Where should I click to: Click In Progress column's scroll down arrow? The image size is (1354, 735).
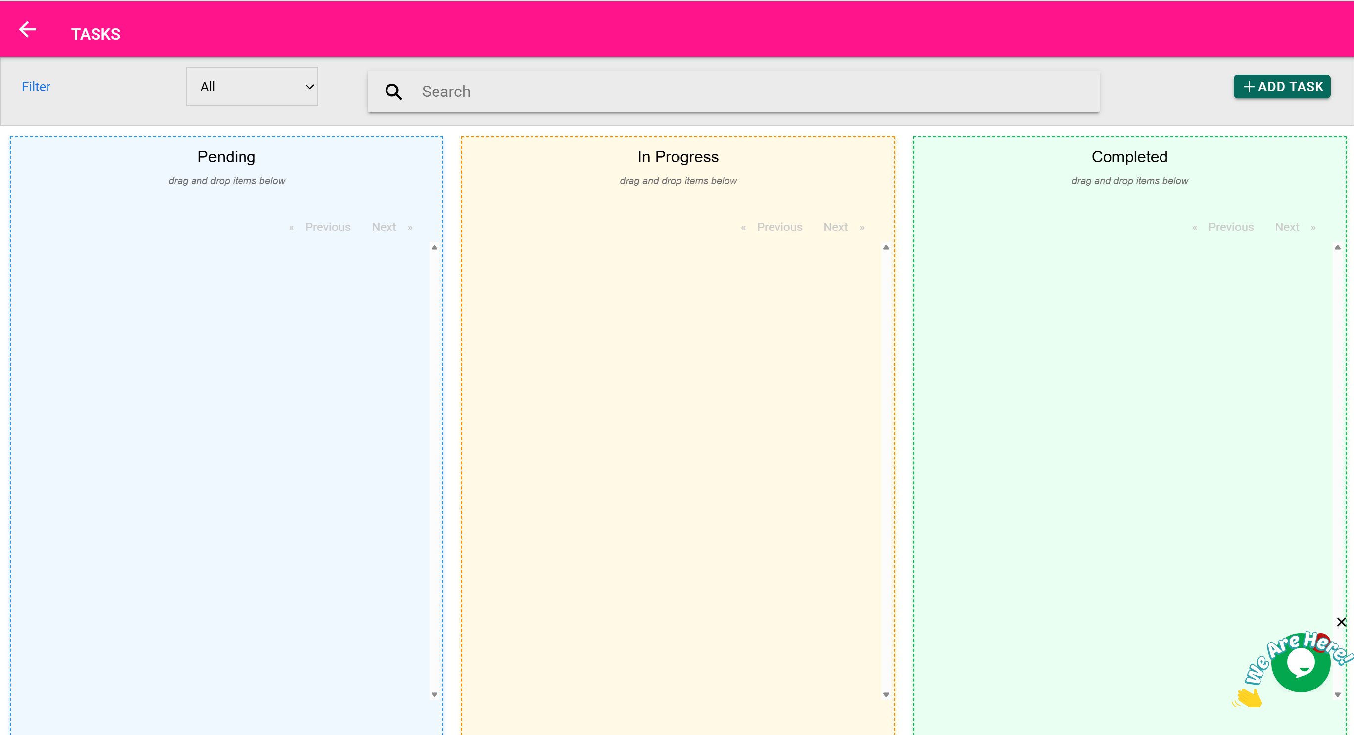tap(886, 695)
